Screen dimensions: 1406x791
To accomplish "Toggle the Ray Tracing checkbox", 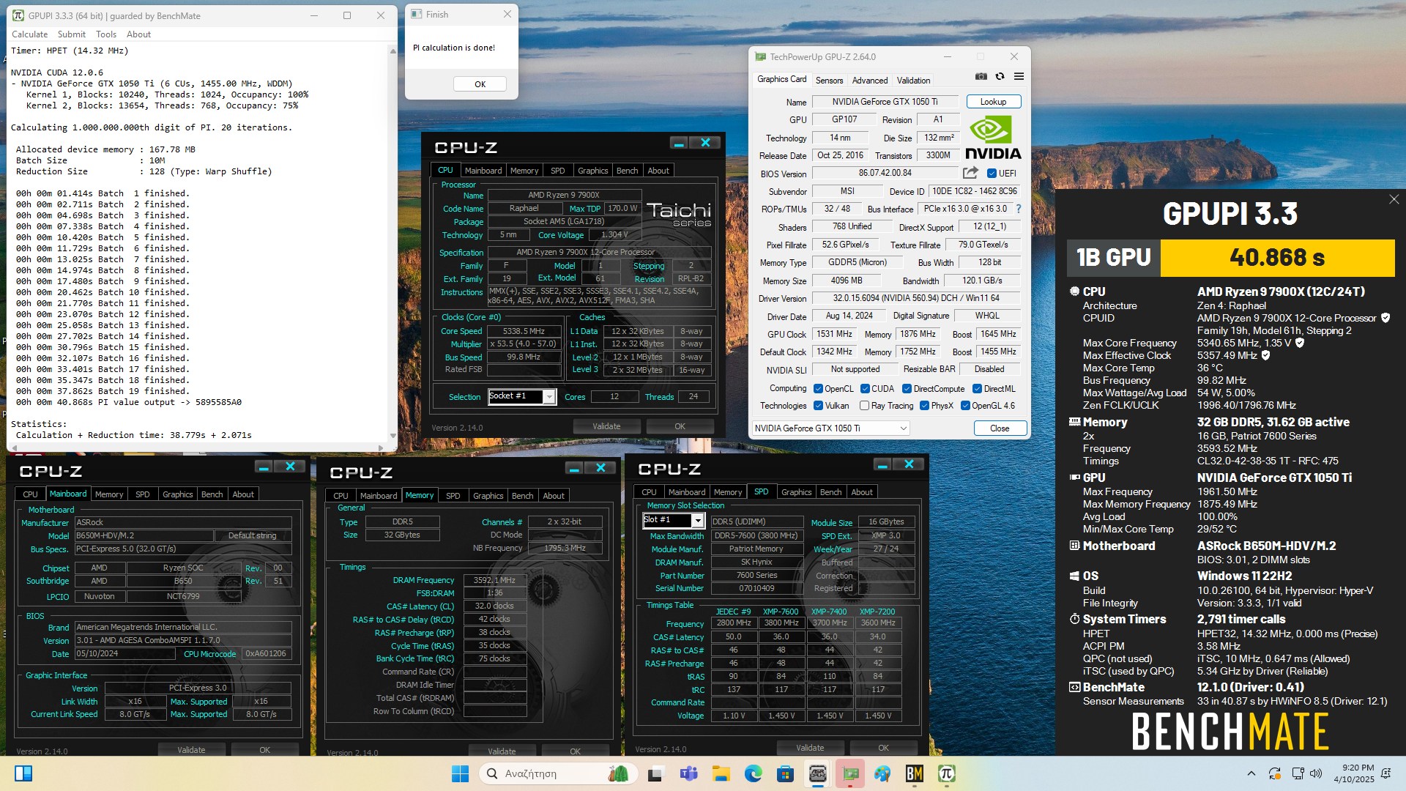I will point(864,406).
